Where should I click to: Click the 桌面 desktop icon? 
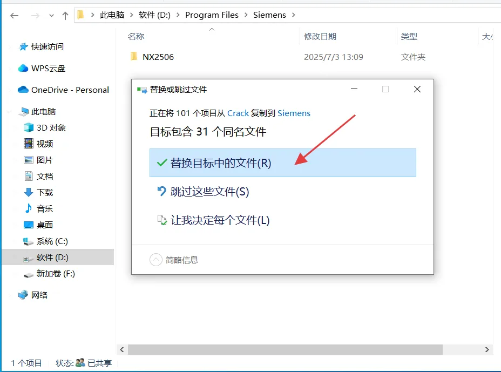click(29, 225)
